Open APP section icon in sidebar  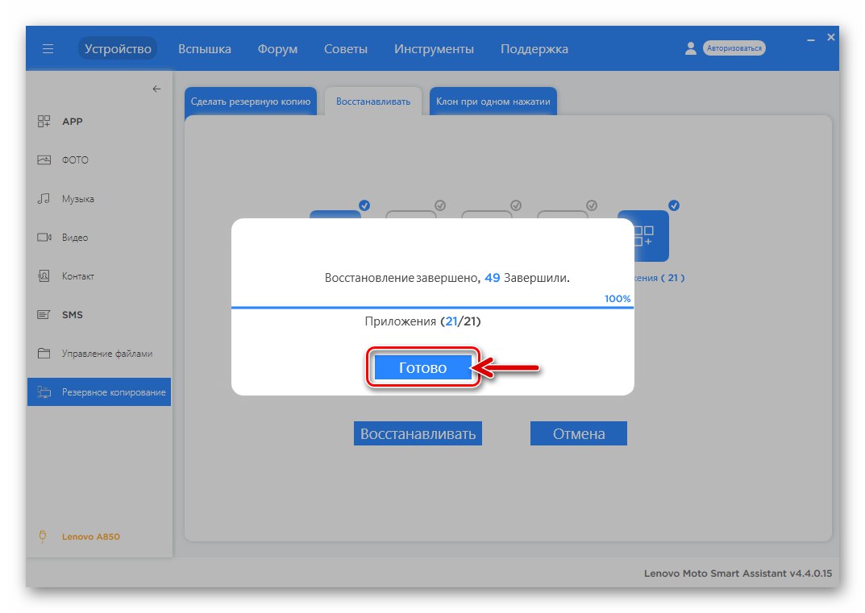[44, 122]
